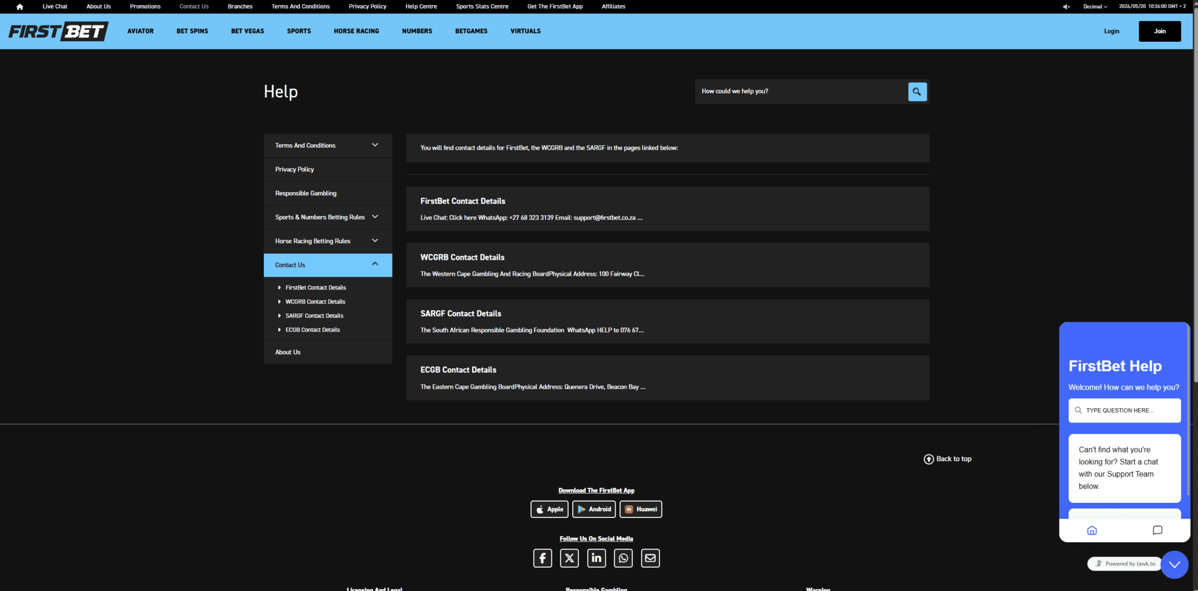Click the Join button

pos(1159,31)
